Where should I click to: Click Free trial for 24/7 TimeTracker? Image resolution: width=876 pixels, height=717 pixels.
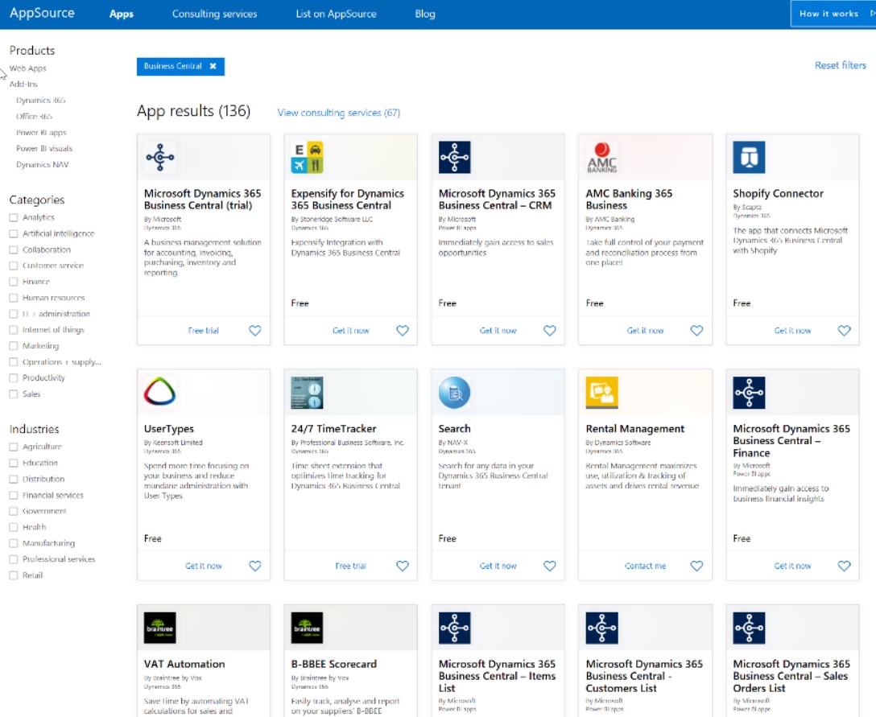[350, 566]
